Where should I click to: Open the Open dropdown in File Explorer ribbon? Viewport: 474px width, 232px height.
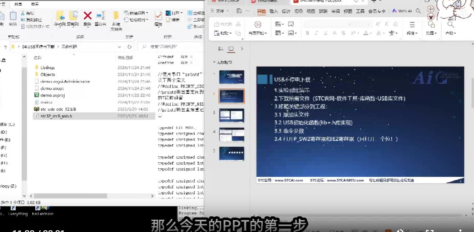coord(174,13)
